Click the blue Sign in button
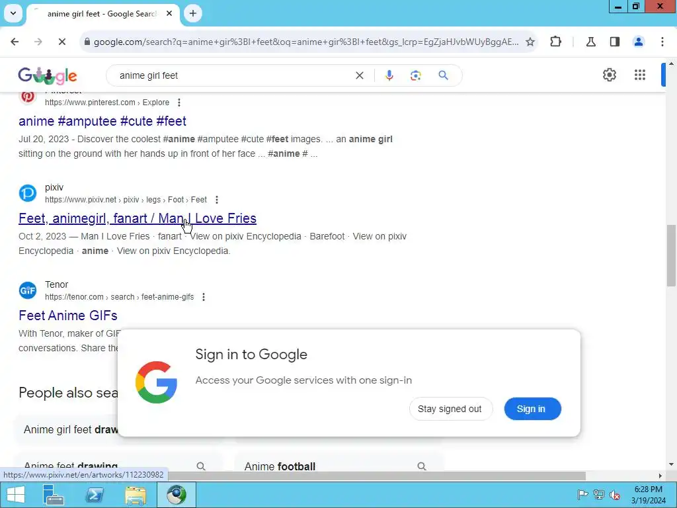This screenshot has width=677, height=508. (x=532, y=409)
